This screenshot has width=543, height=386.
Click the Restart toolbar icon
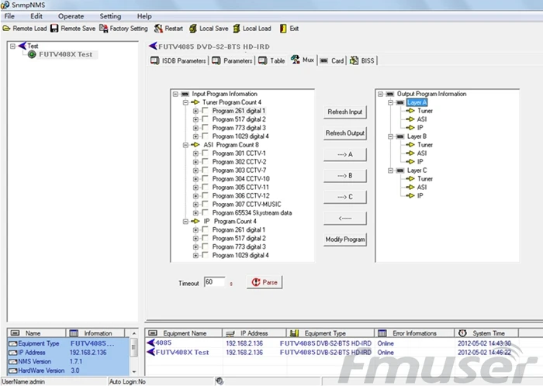tap(158, 29)
